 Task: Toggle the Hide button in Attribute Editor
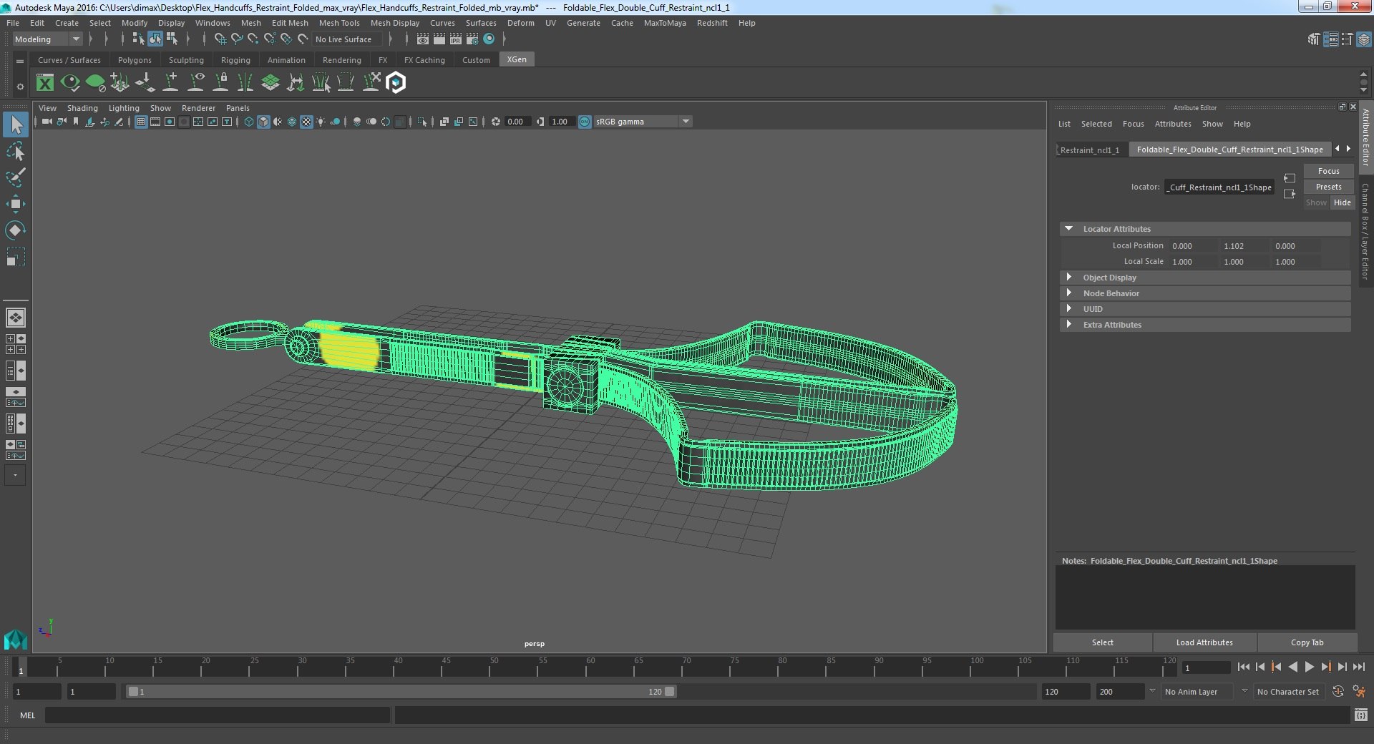pyautogui.click(x=1342, y=202)
